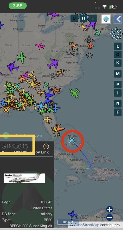The height and width of the screenshot is (230, 123).
Task: Tap the antenna tower icon near Charlotte
Action: pyautogui.click(x=53, y=76)
